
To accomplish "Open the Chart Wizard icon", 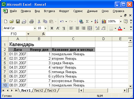I will 104,21.
